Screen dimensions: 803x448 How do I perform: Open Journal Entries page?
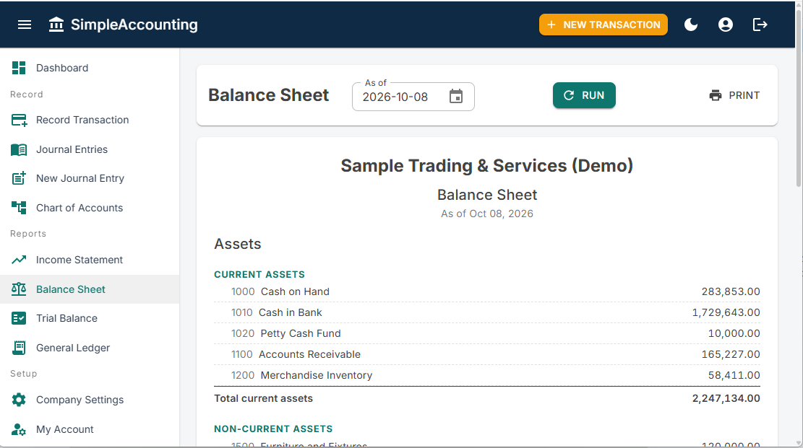point(90,149)
